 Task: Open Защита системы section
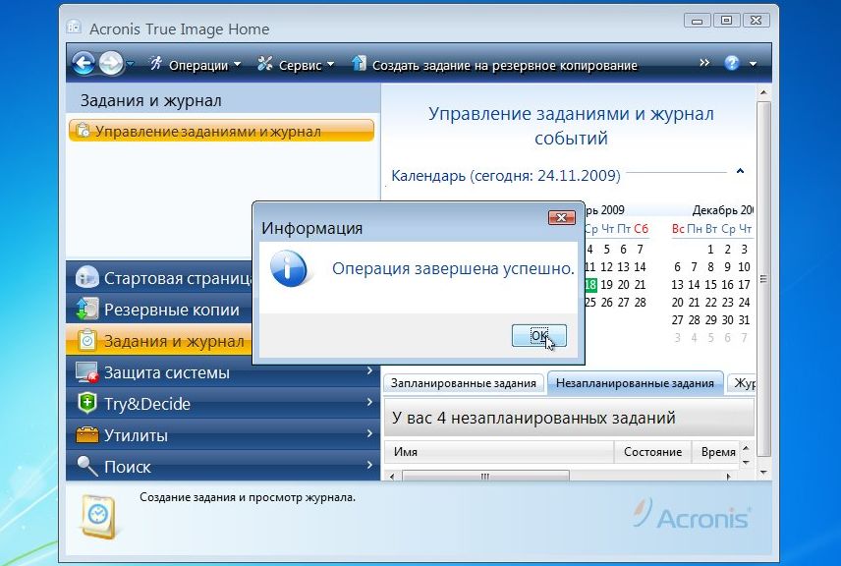click(223, 371)
